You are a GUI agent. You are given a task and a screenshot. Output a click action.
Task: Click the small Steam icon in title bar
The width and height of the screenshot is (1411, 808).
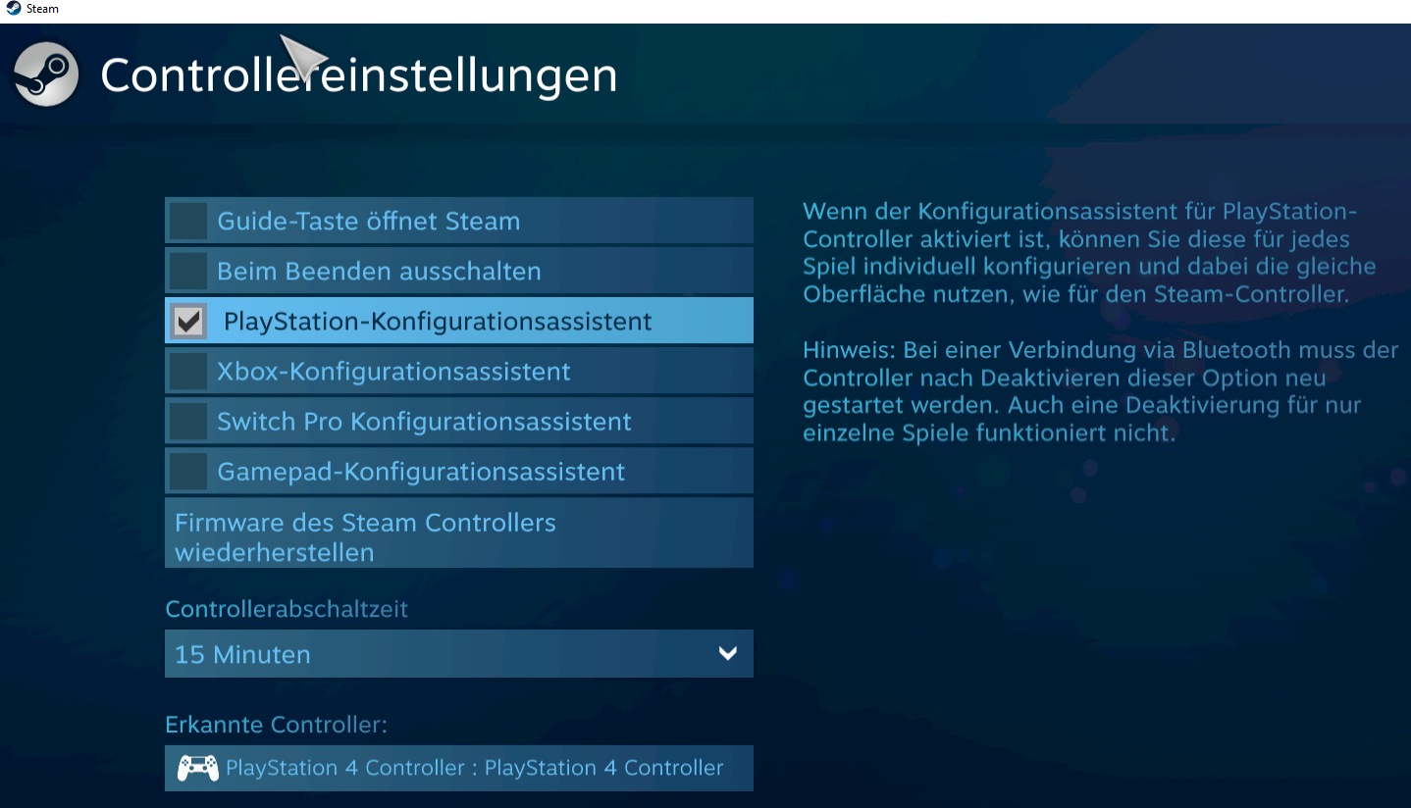click(13, 9)
